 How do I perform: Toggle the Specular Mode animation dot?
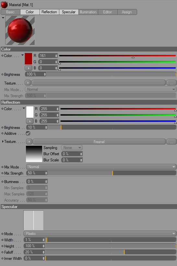tap(2, 234)
